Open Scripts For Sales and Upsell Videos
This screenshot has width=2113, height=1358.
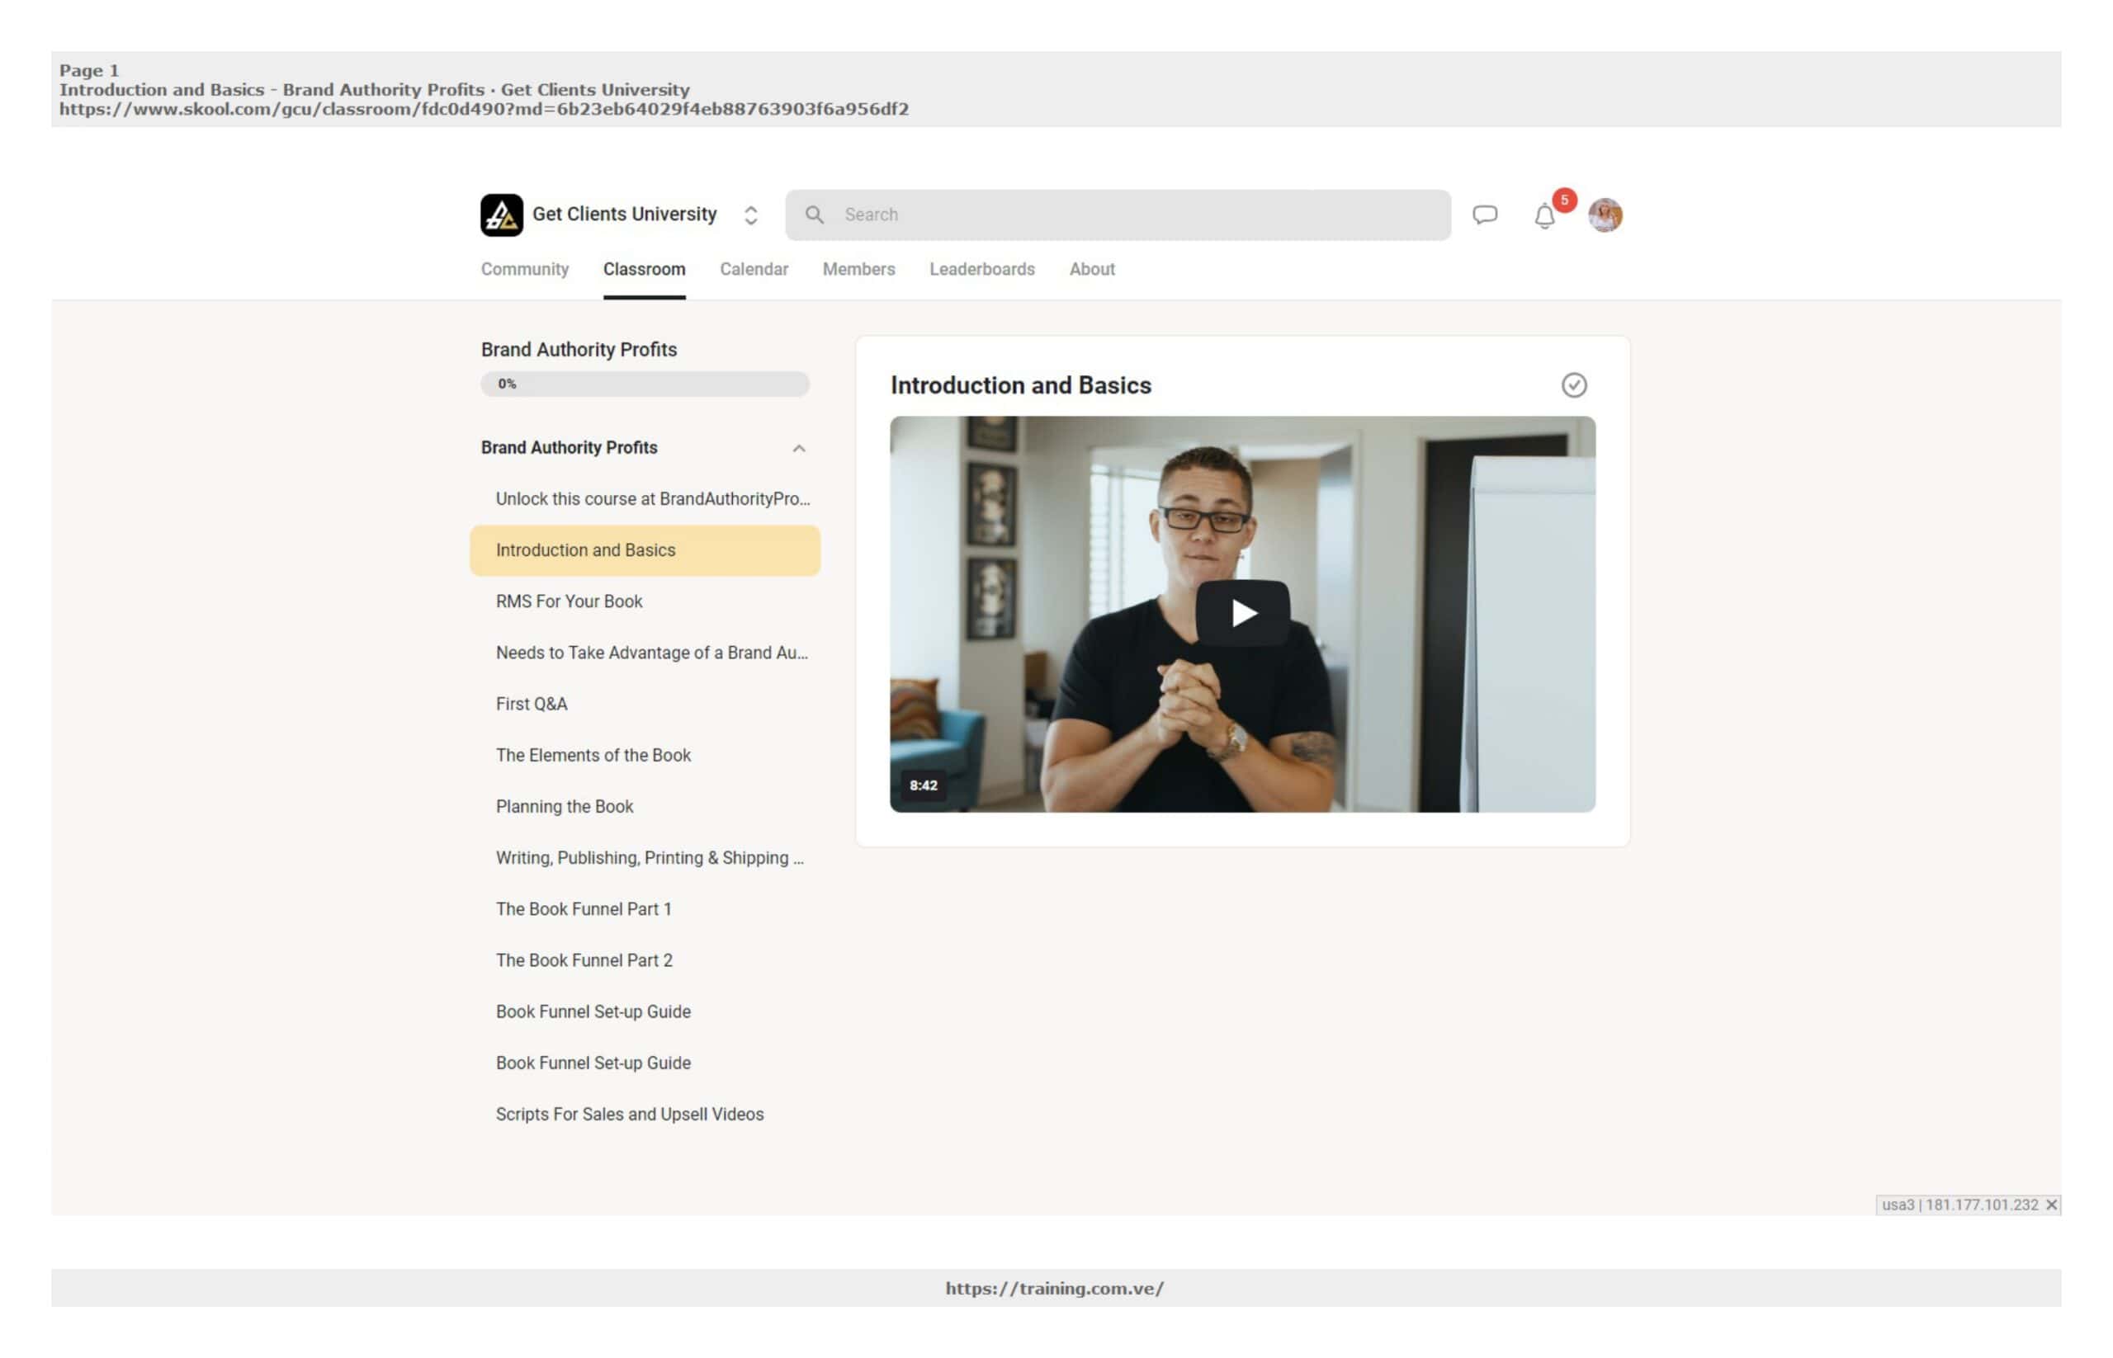tap(629, 1114)
